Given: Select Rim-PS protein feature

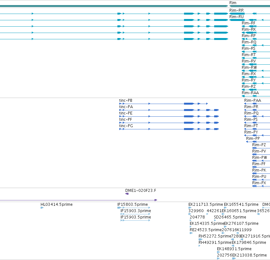Looking at the screenshot, I should tap(251, 120).
